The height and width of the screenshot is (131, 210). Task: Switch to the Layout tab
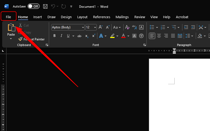pos(82,17)
